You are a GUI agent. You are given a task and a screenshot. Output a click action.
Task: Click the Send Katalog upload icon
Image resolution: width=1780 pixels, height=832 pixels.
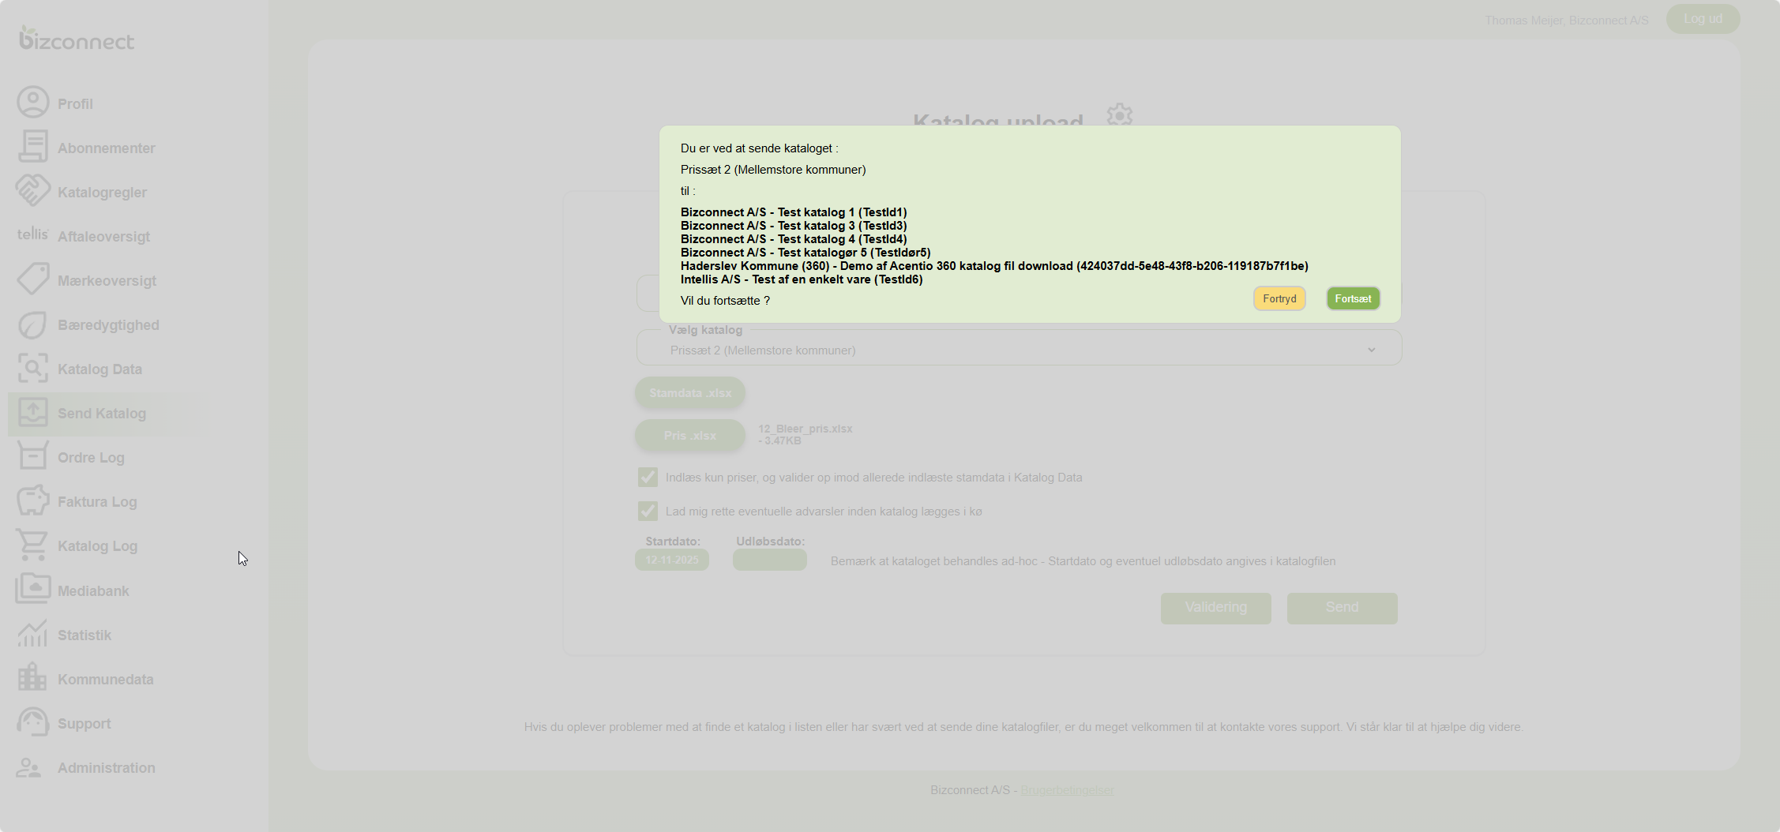(33, 412)
